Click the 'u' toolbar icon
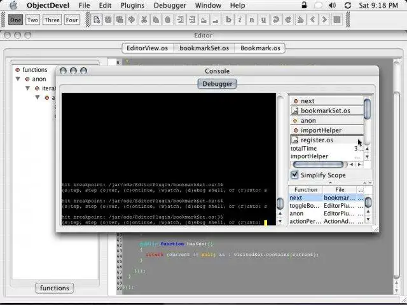The width and height of the screenshot is (407, 305). pos(263,20)
